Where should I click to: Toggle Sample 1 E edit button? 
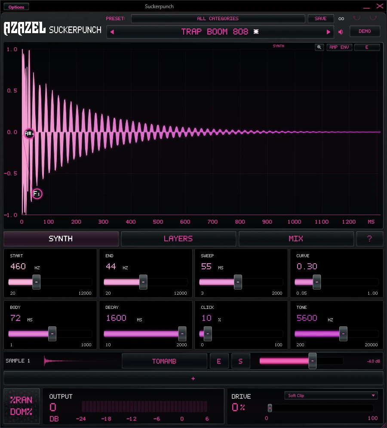click(219, 361)
